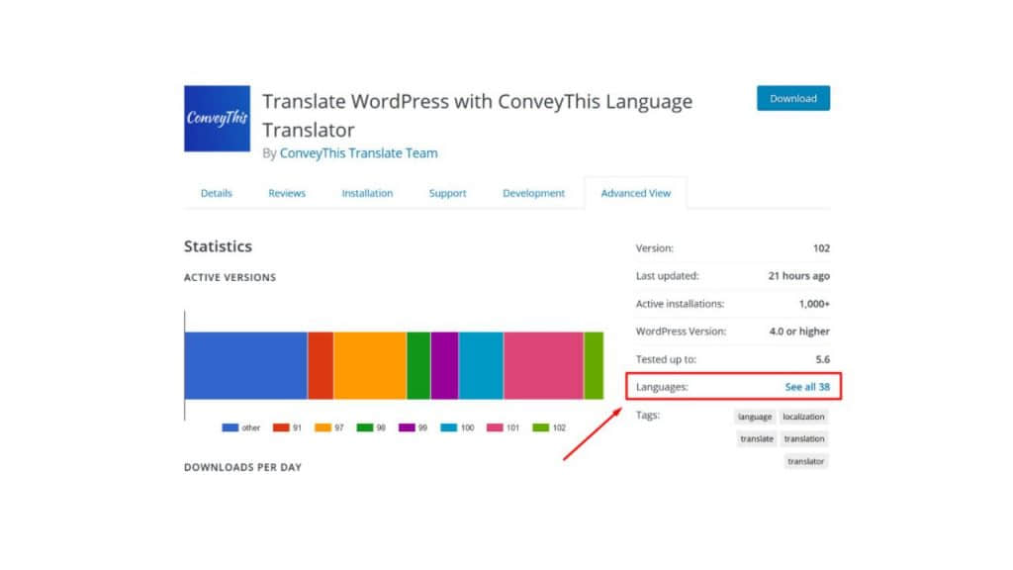The image size is (1013, 570).
Task: Click the 'Translate WordPress with ConveyThis' title
Action: click(x=478, y=115)
